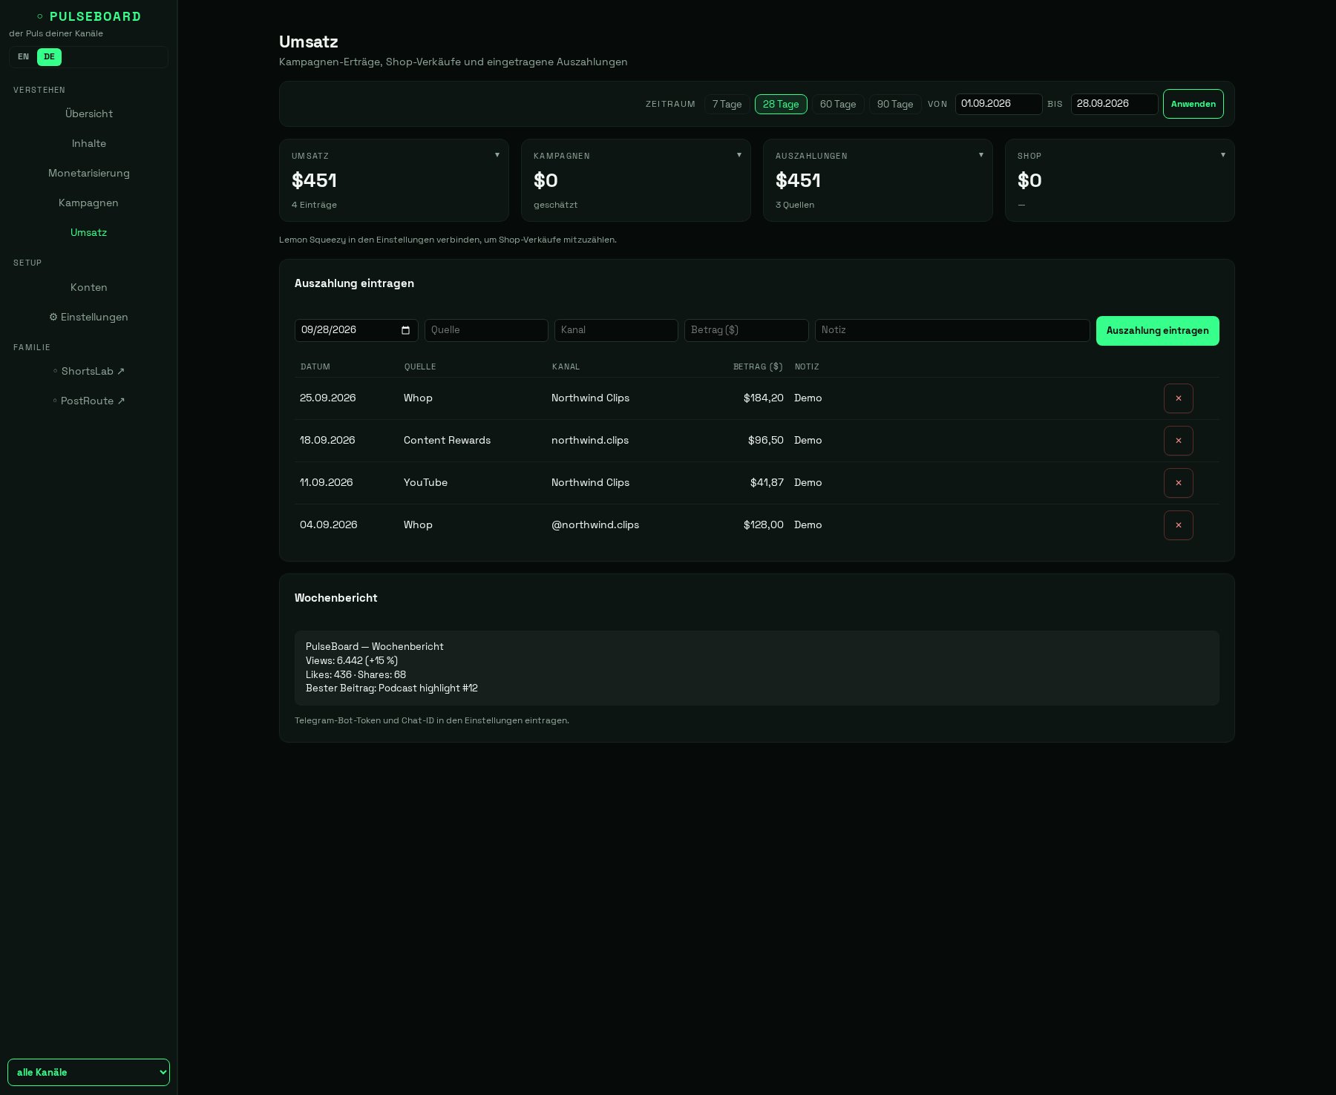Click the green Auszahlung eintragen button

coord(1157,331)
